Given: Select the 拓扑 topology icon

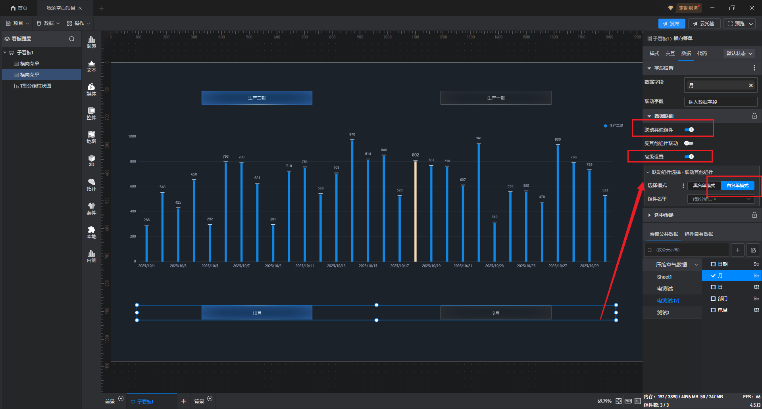Looking at the screenshot, I should (x=91, y=185).
